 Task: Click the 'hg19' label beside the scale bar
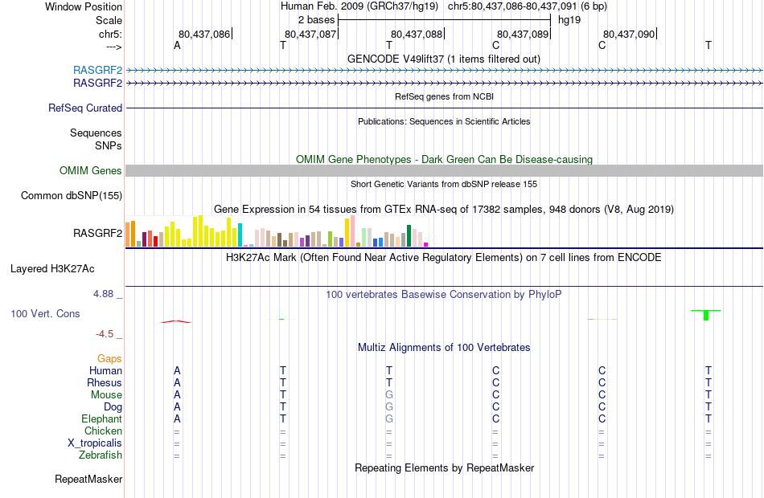pyautogui.click(x=569, y=20)
